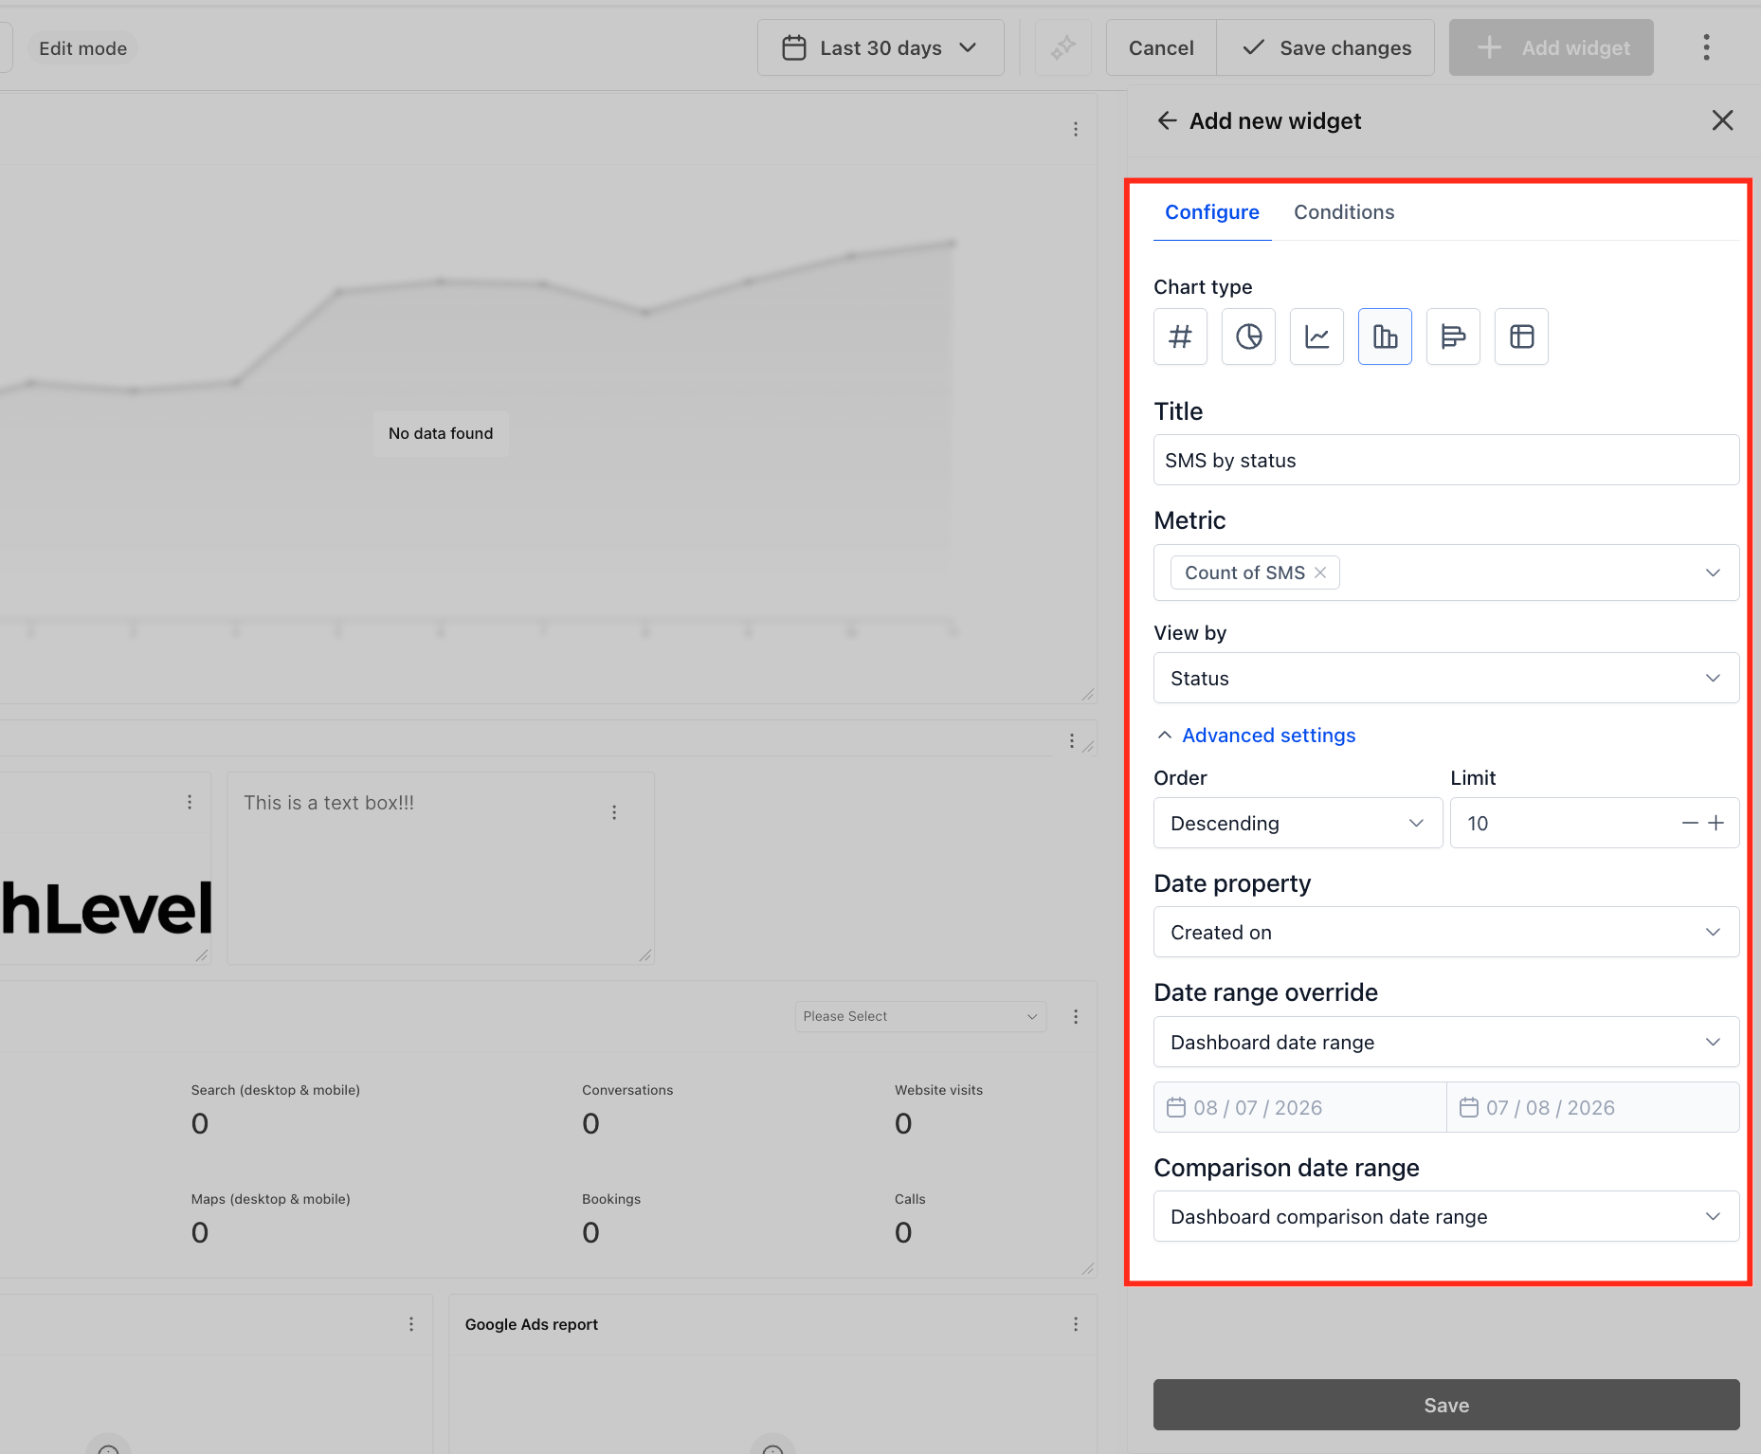Open the menu of the widget left of Google Ads

[x=411, y=1324]
